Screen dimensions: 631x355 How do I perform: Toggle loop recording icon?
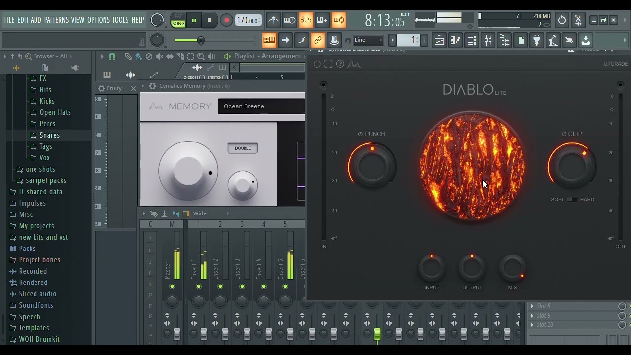click(338, 20)
